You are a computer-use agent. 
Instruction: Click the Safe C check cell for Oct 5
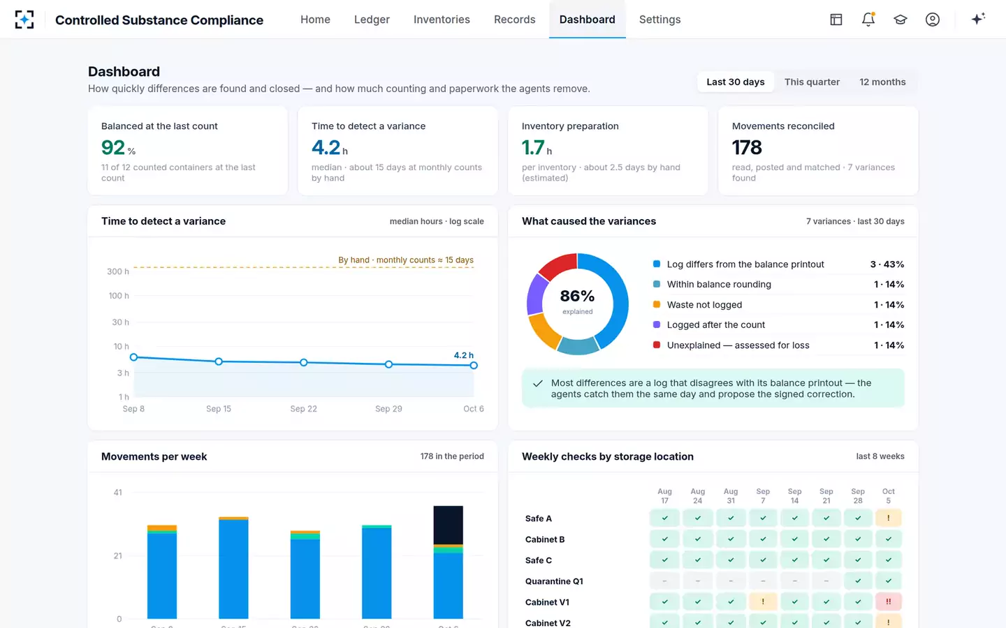pos(889,560)
